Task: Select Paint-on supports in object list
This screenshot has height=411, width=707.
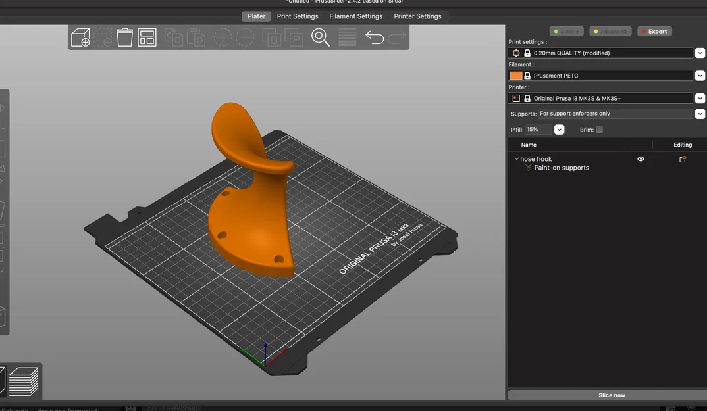Action: tap(562, 168)
